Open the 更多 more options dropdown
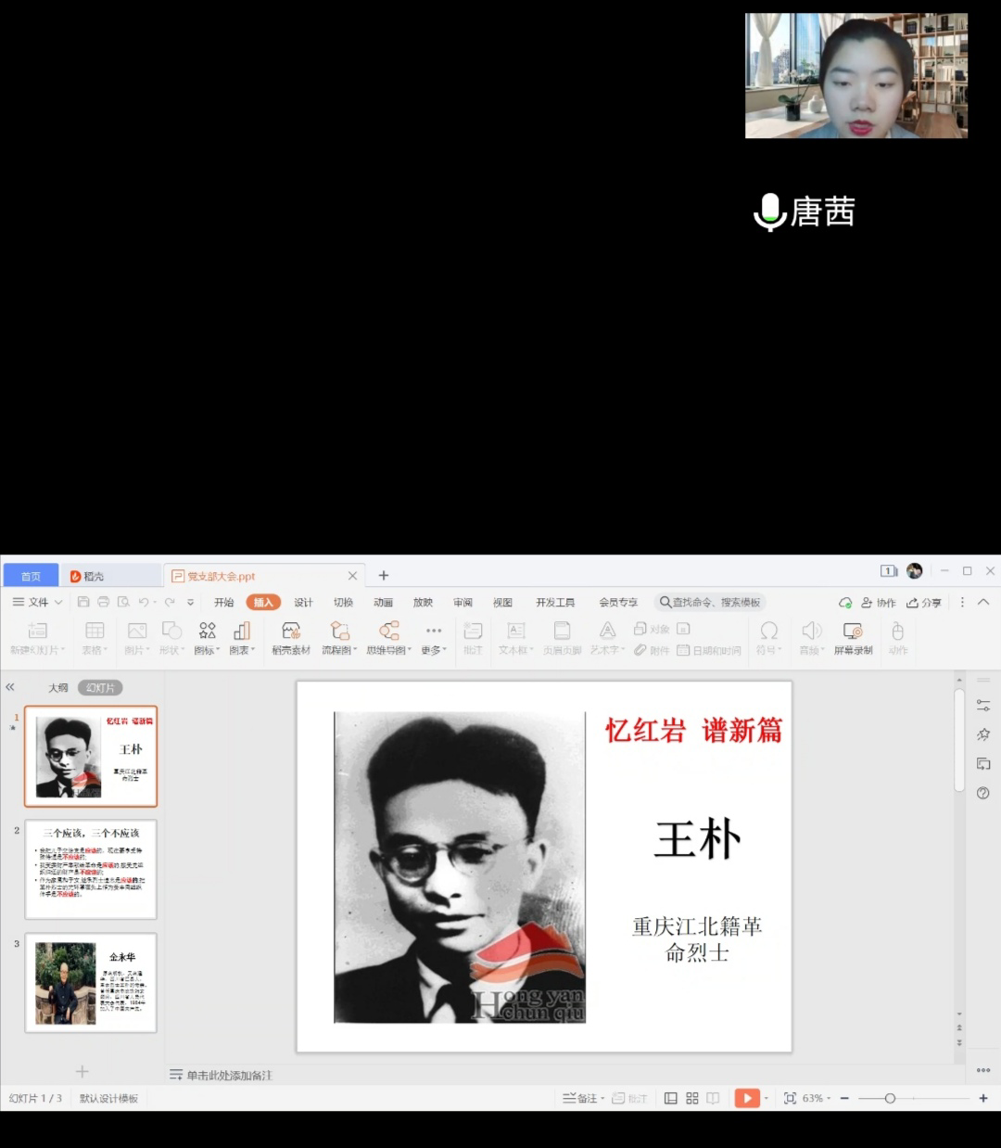 click(433, 637)
